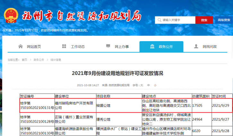Click the monitor icon beside 网上办事

pos(108,46)
